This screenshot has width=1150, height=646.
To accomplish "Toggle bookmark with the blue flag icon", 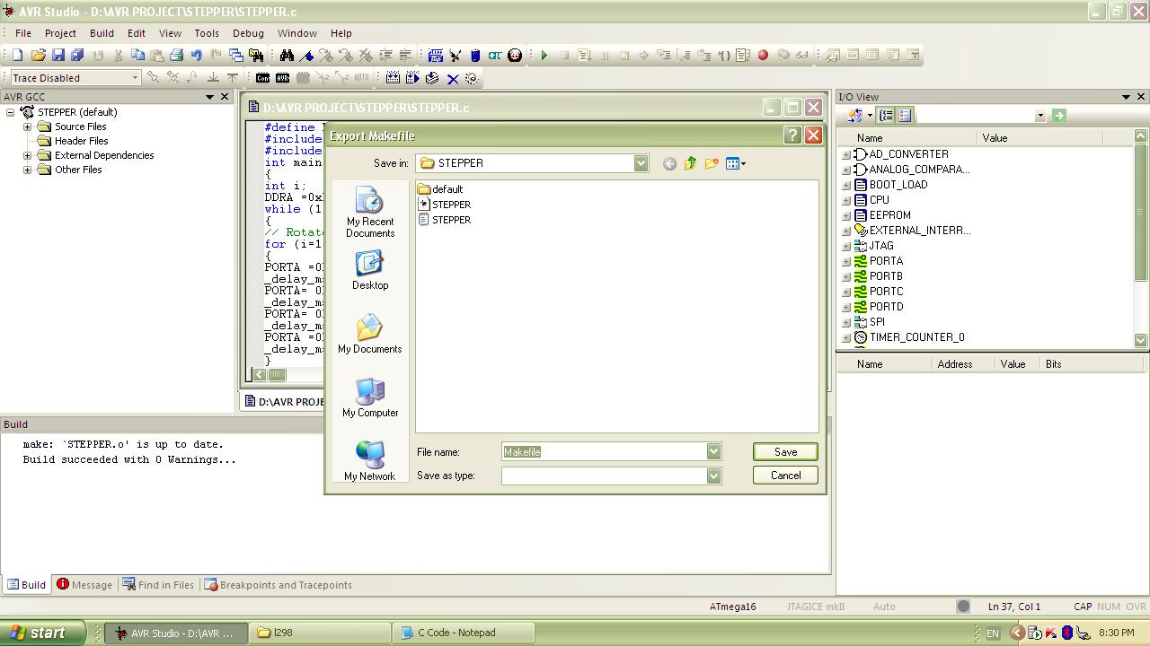I will click(306, 55).
